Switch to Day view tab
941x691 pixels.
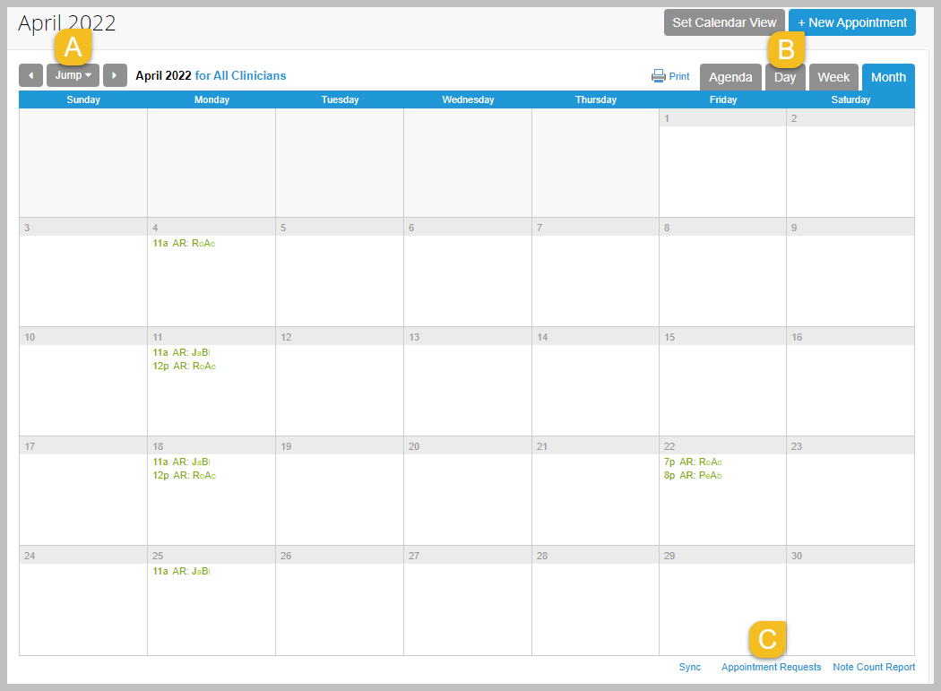click(x=785, y=77)
